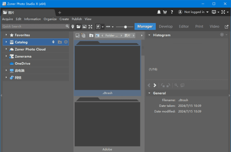Open the Information menu
The height and width of the screenshot is (152, 231).
(32, 19)
